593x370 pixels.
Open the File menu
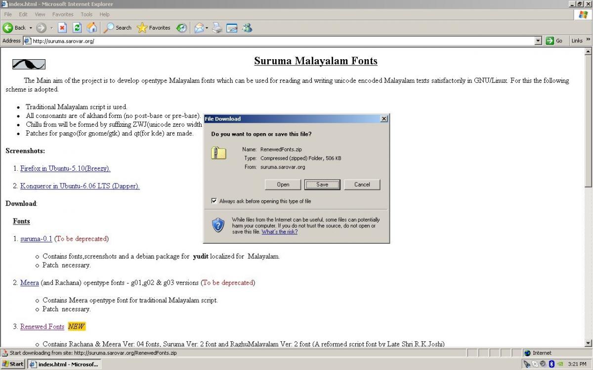point(8,14)
